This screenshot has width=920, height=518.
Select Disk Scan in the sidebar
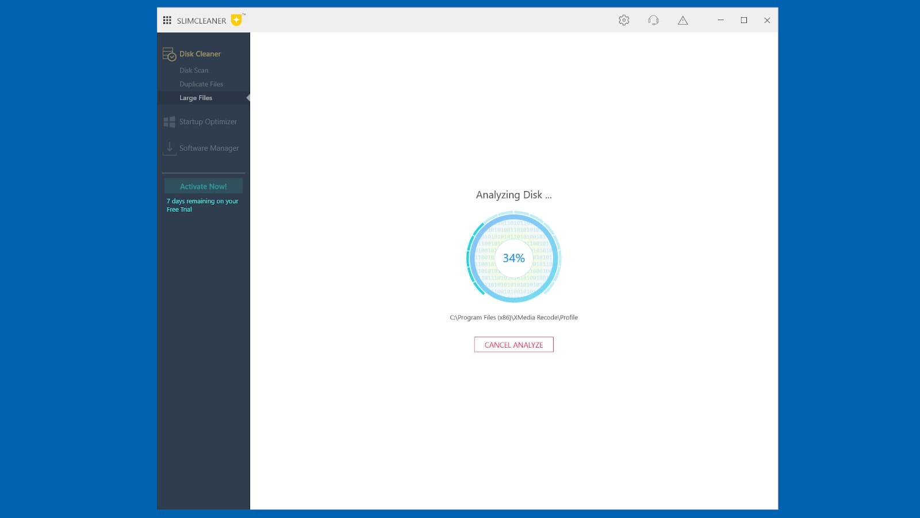click(194, 70)
